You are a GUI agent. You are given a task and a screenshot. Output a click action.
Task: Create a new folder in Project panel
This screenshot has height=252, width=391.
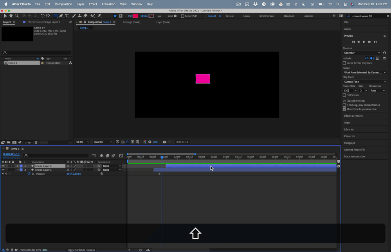[9, 143]
